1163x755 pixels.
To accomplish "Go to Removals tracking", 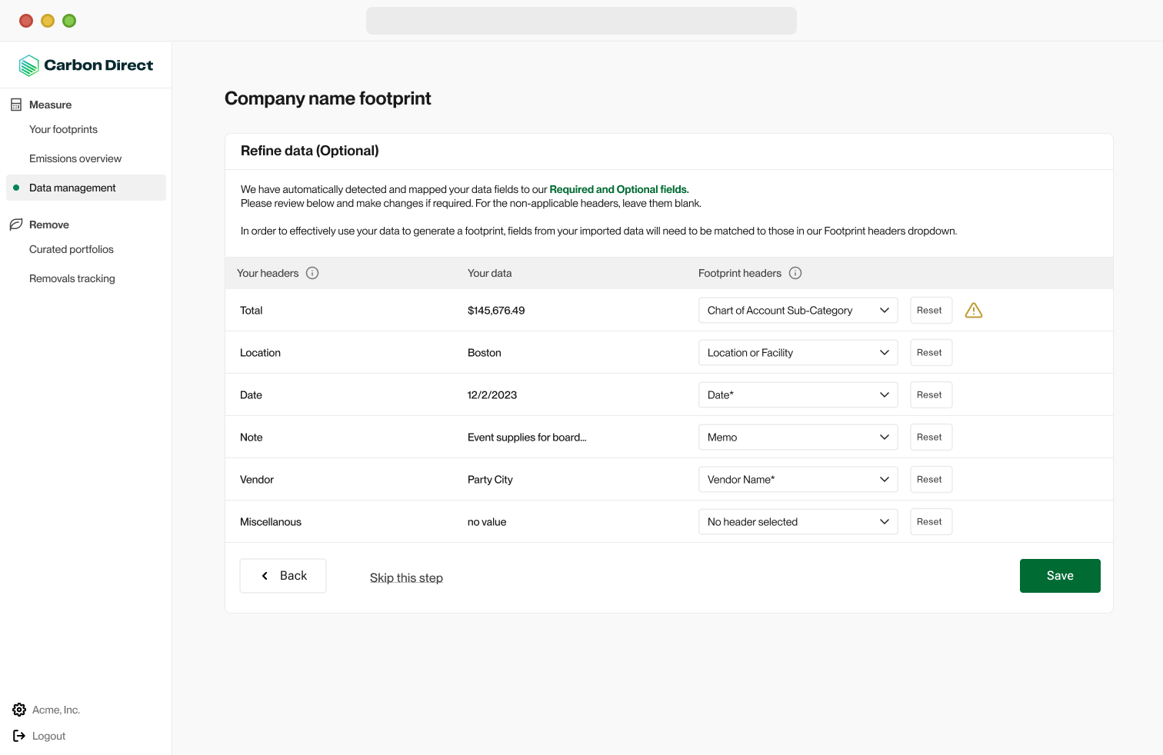I will [72, 278].
